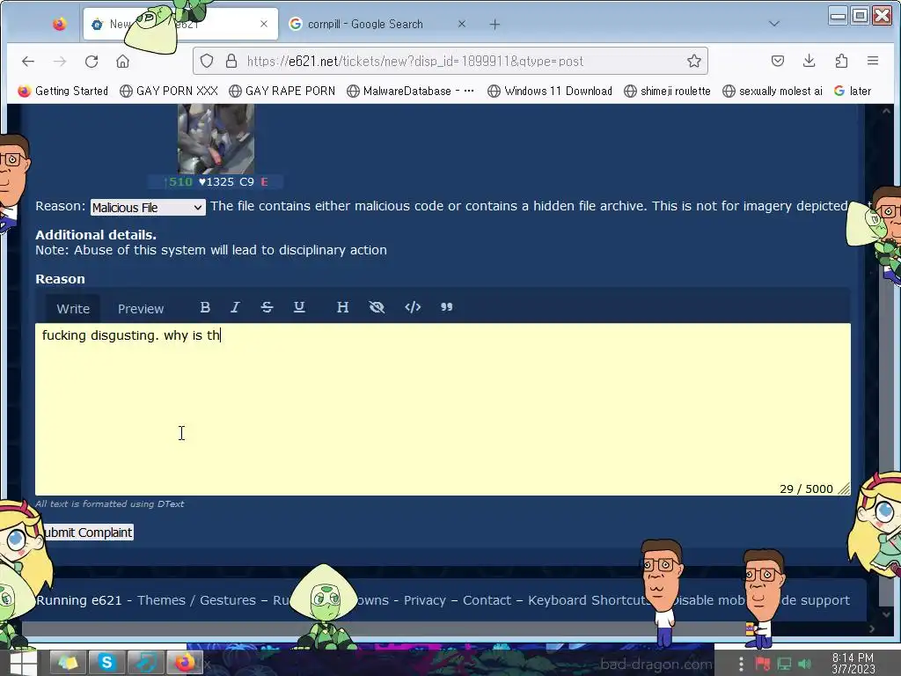
Task: Open the Contact footer link
Action: [487, 600]
